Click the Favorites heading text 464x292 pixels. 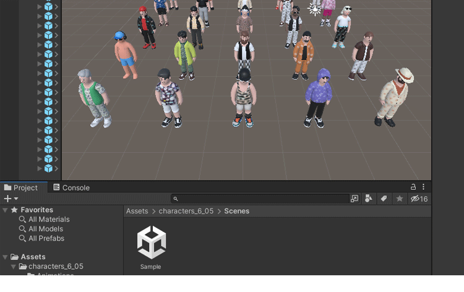coord(37,210)
